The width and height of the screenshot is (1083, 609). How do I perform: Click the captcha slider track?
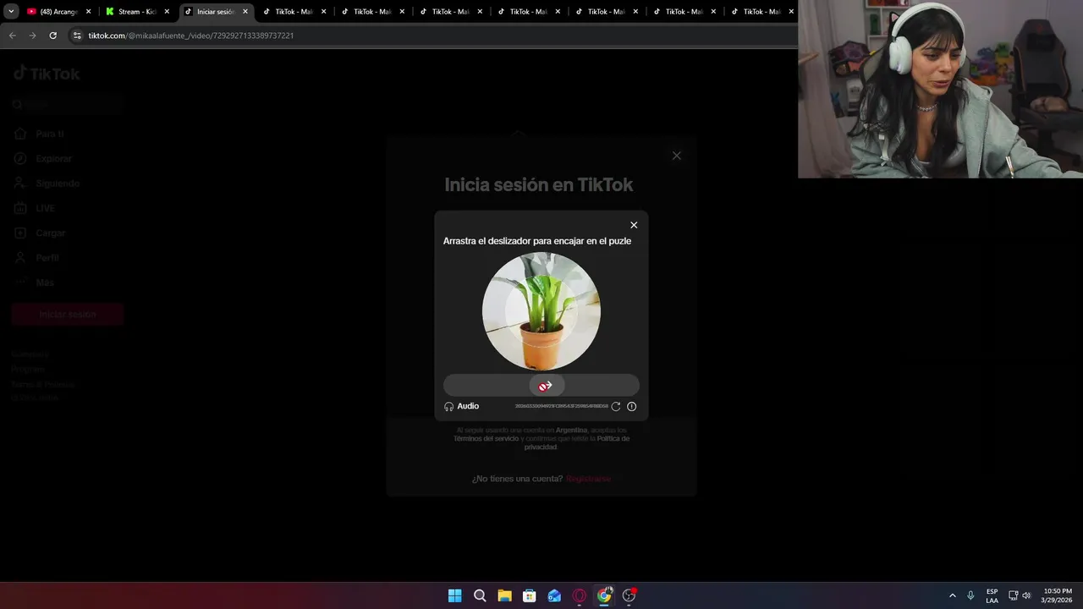541,386
